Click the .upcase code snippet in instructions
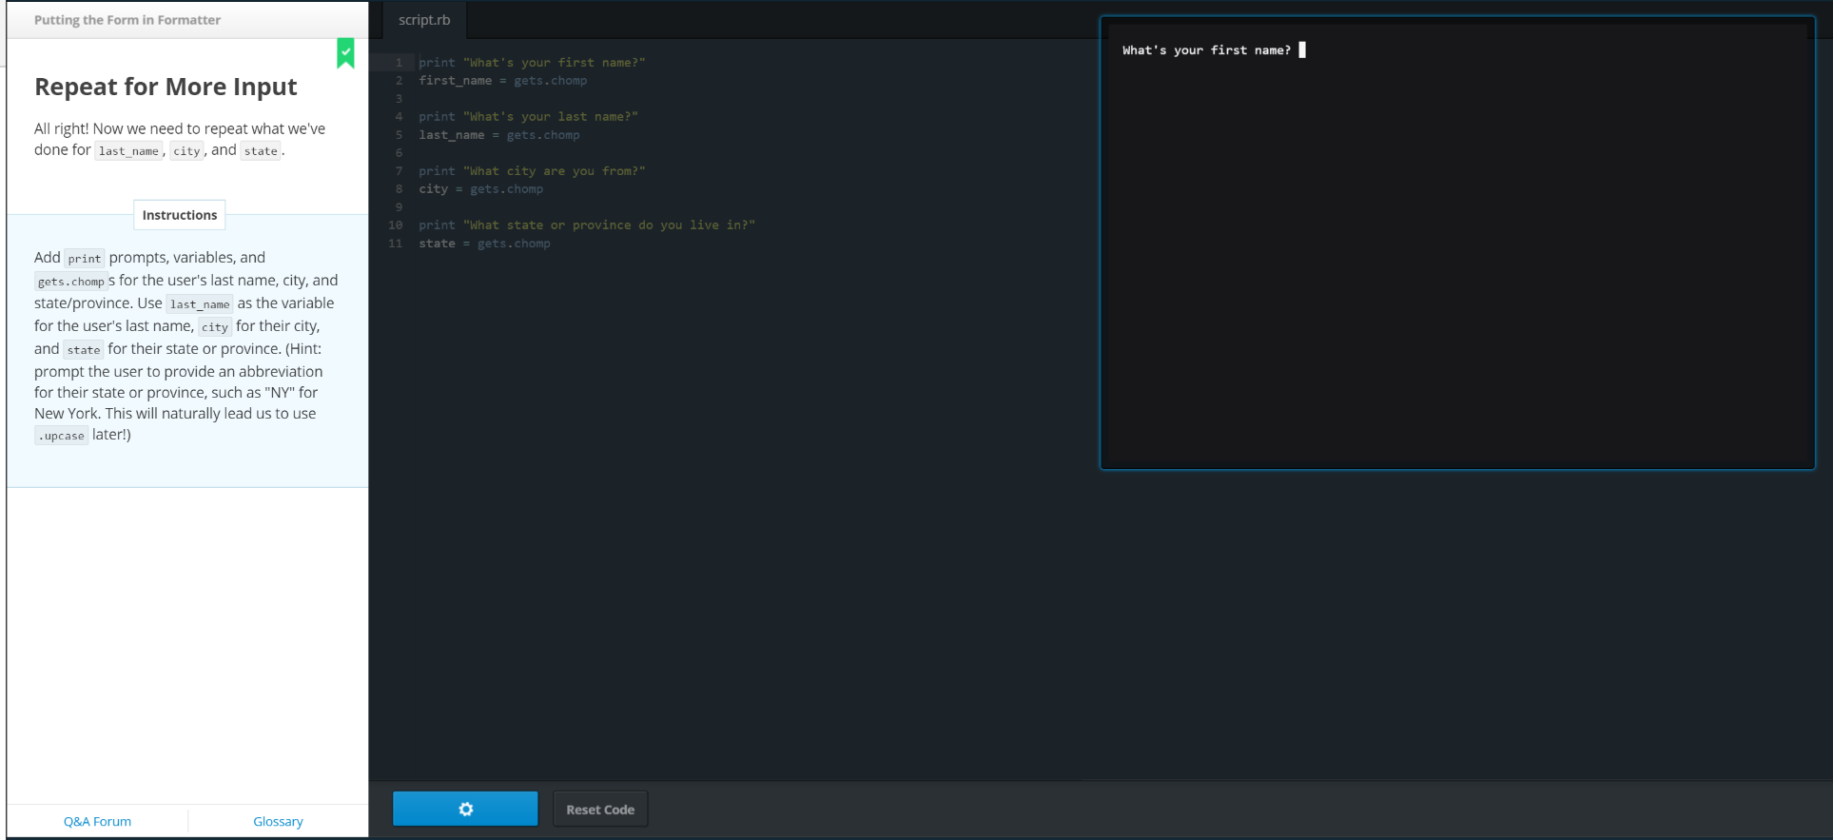This screenshot has height=840, width=1833. [62, 436]
